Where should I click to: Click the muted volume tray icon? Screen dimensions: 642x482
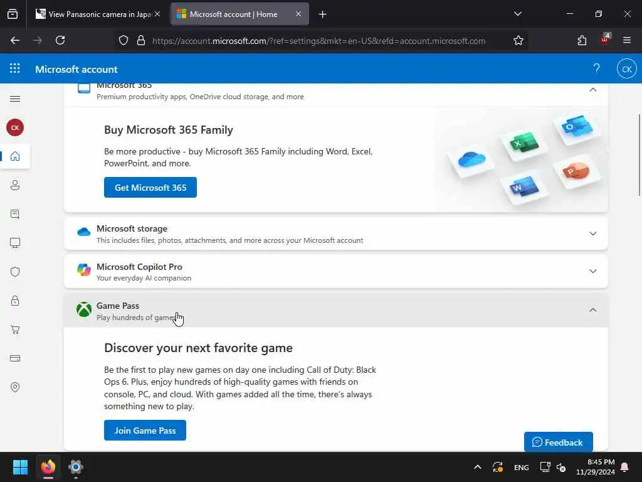(561, 467)
